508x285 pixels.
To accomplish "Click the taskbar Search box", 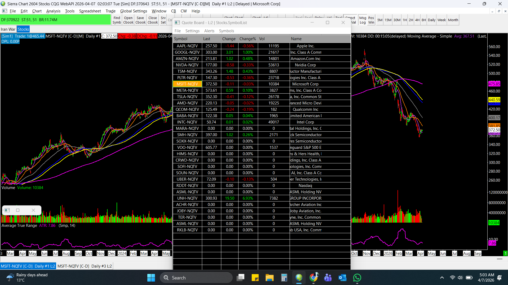I will click(x=196, y=278).
